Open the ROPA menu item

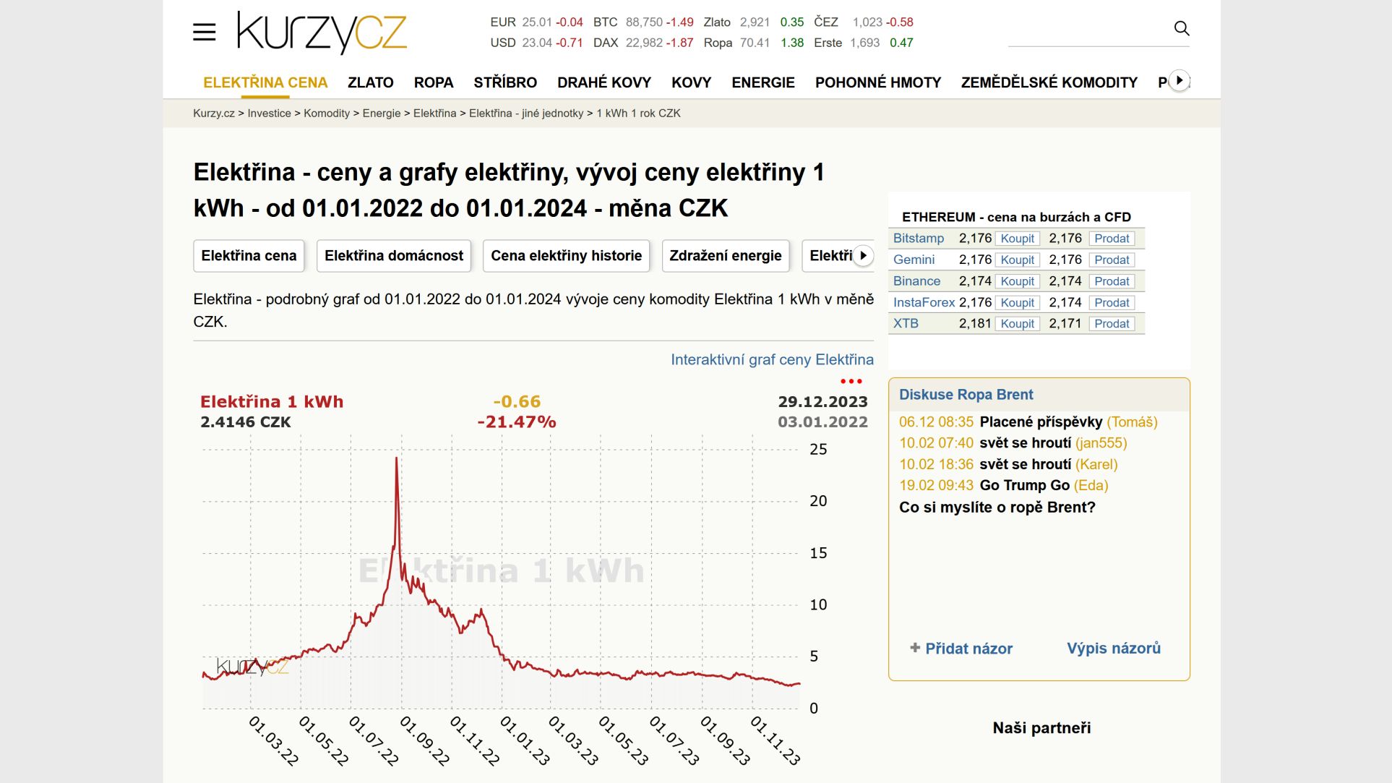pos(434,82)
